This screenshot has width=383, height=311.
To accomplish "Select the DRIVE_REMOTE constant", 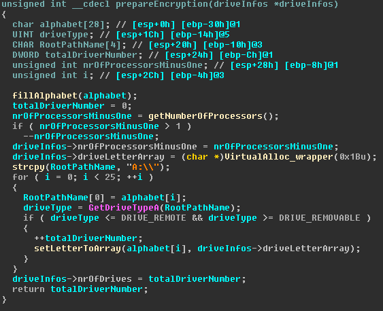I will point(153,218).
